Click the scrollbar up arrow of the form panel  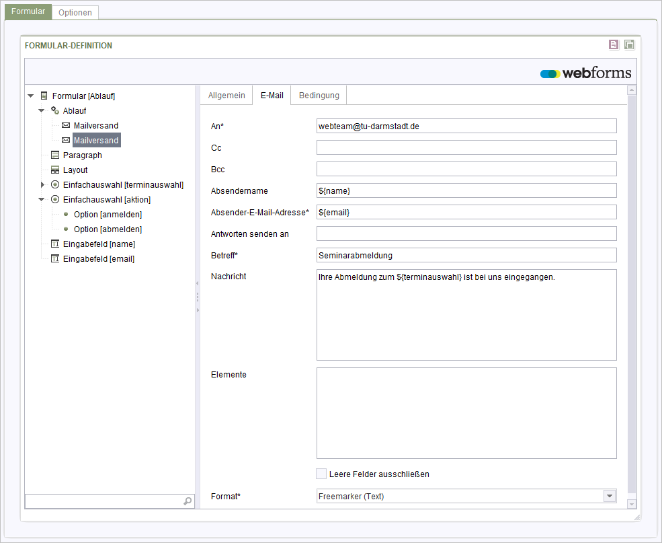pos(632,89)
